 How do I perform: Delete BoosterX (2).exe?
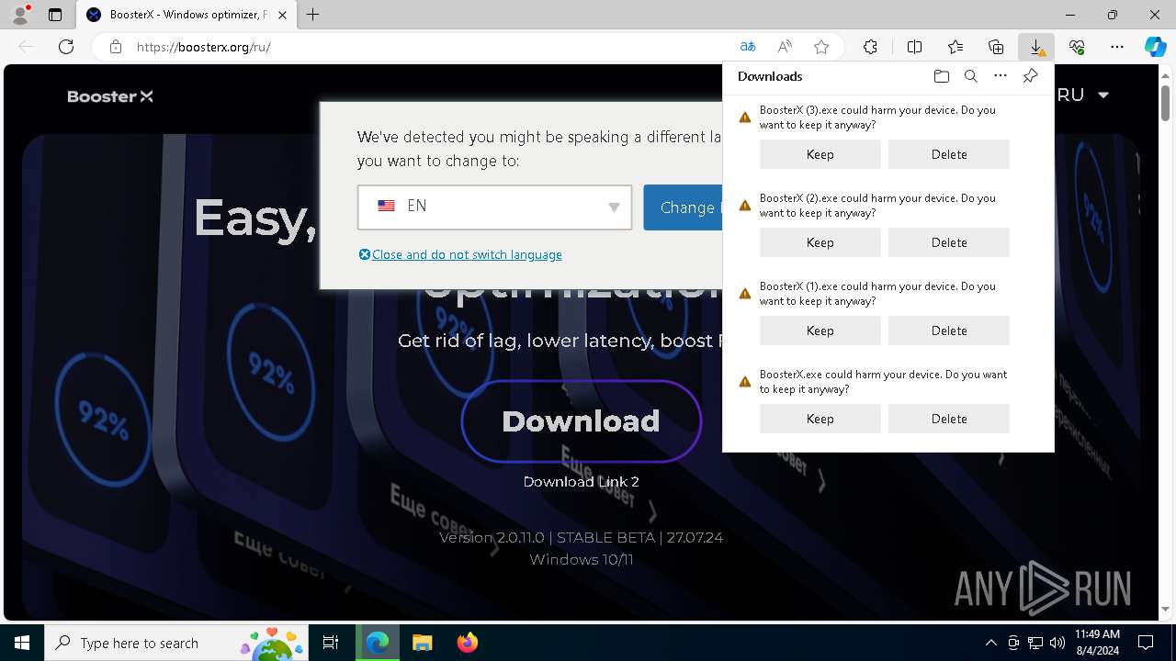point(949,242)
